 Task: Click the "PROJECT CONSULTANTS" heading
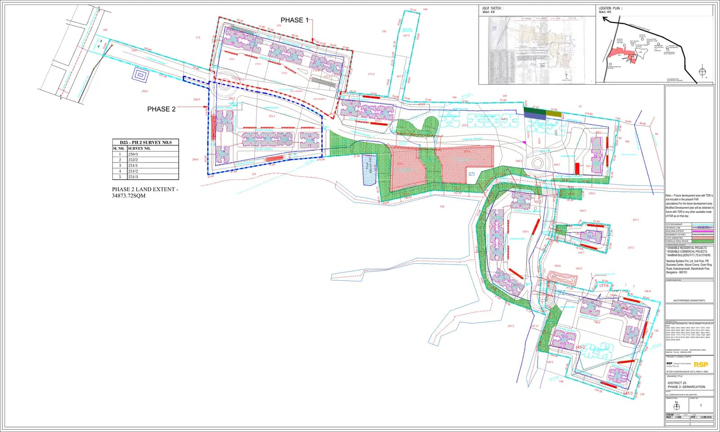click(679, 357)
